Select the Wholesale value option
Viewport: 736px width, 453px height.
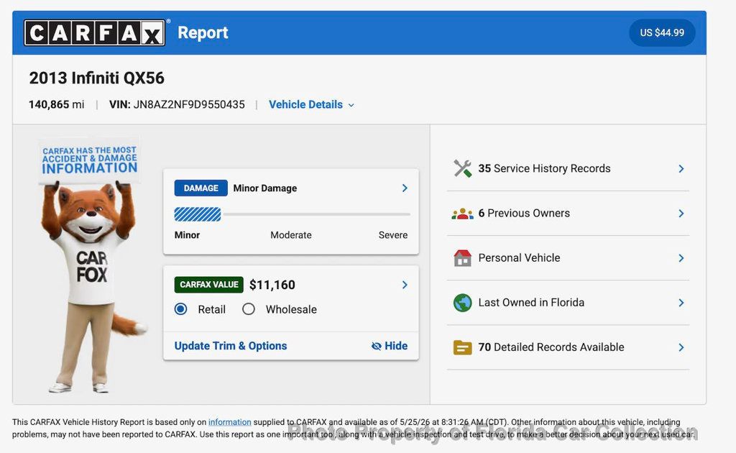point(248,309)
